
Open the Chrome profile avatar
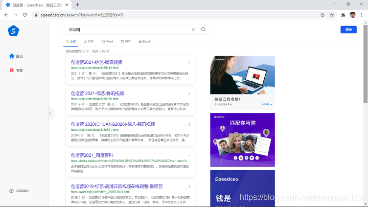click(353, 15)
